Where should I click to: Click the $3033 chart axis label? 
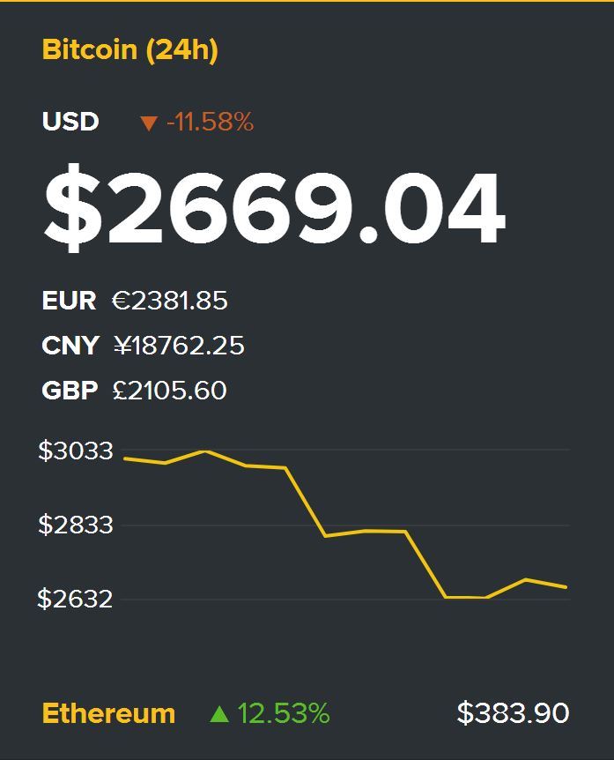[x=76, y=451]
